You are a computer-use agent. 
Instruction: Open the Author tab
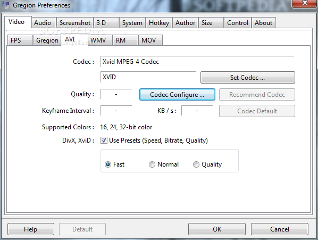[x=186, y=23]
